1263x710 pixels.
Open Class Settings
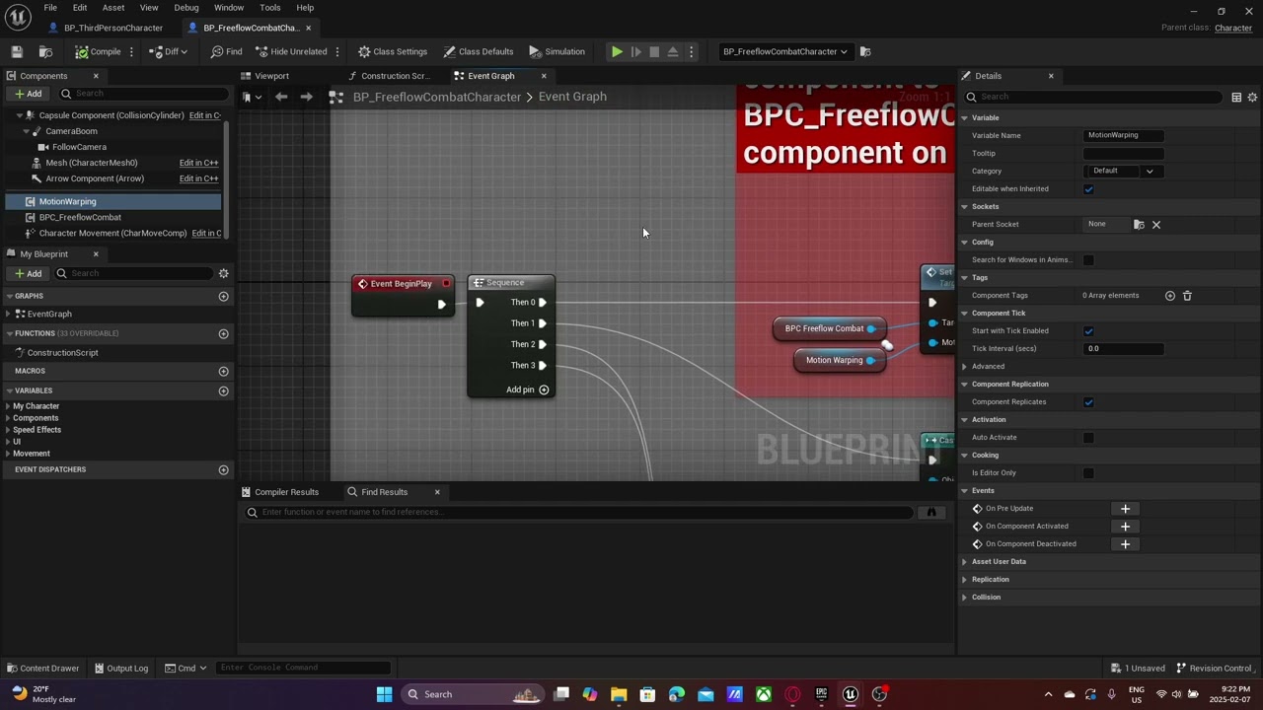point(393,51)
